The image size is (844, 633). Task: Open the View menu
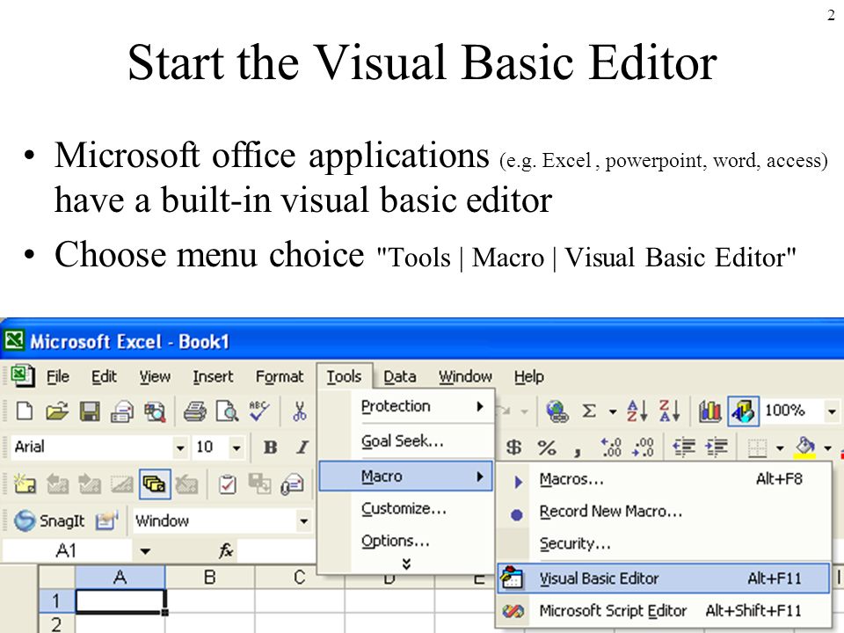[155, 376]
